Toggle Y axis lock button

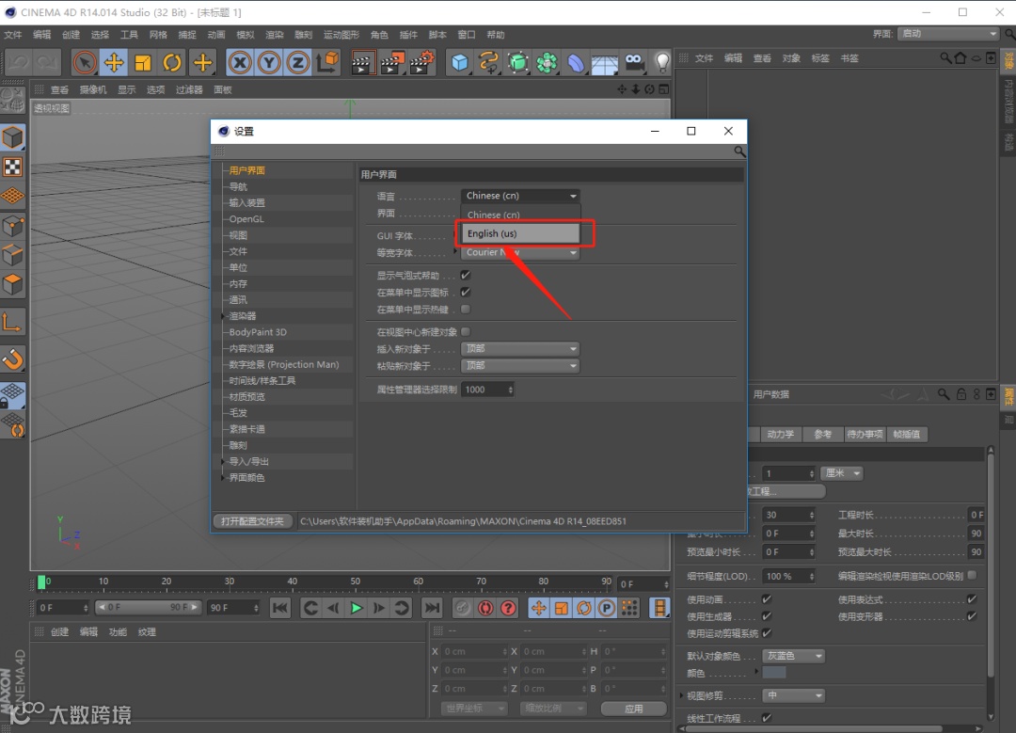point(269,63)
